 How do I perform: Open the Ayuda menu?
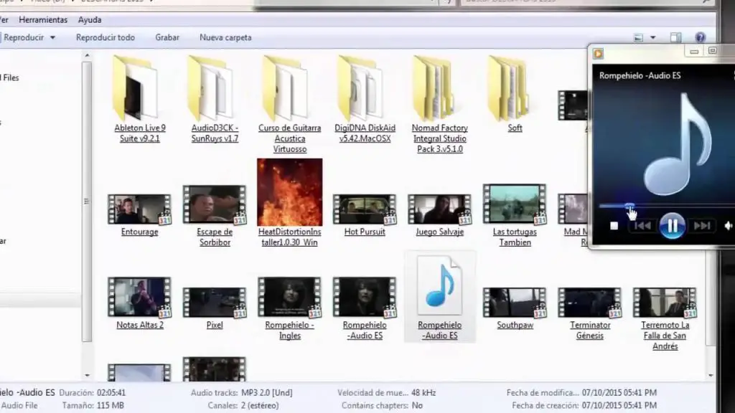pos(90,19)
